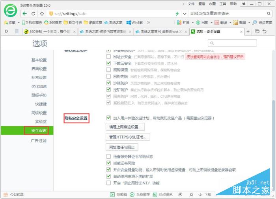Screen dimensions: 276x199
Task: Check the 网购先赔 checkbox
Action: pyautogui.click(x=108, y=77)
